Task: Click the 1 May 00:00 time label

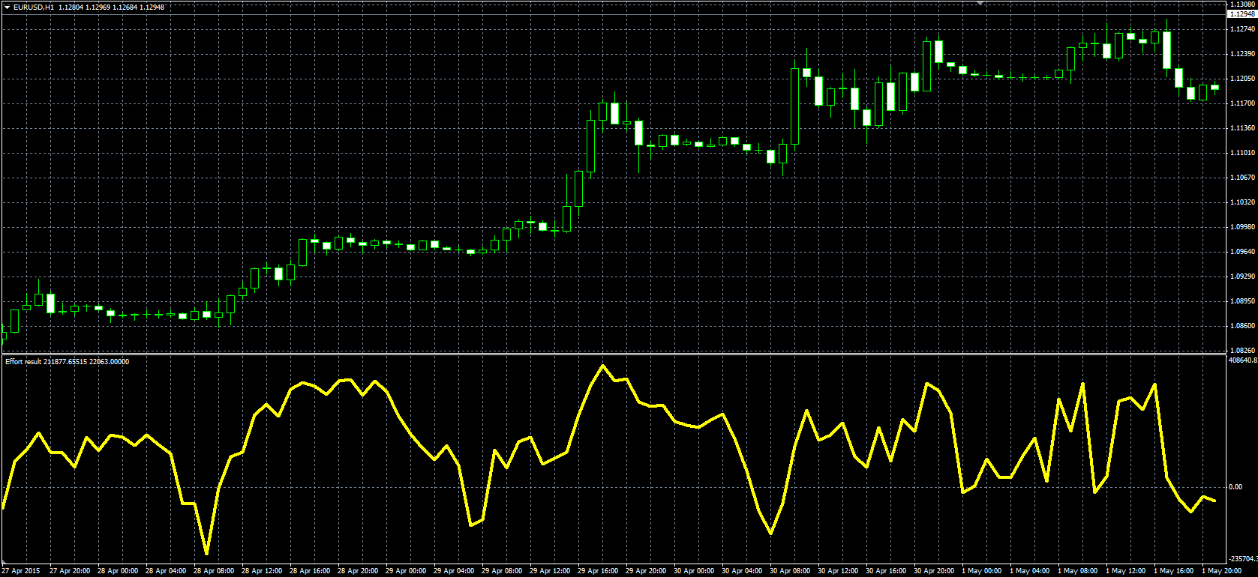Action: 982,571
